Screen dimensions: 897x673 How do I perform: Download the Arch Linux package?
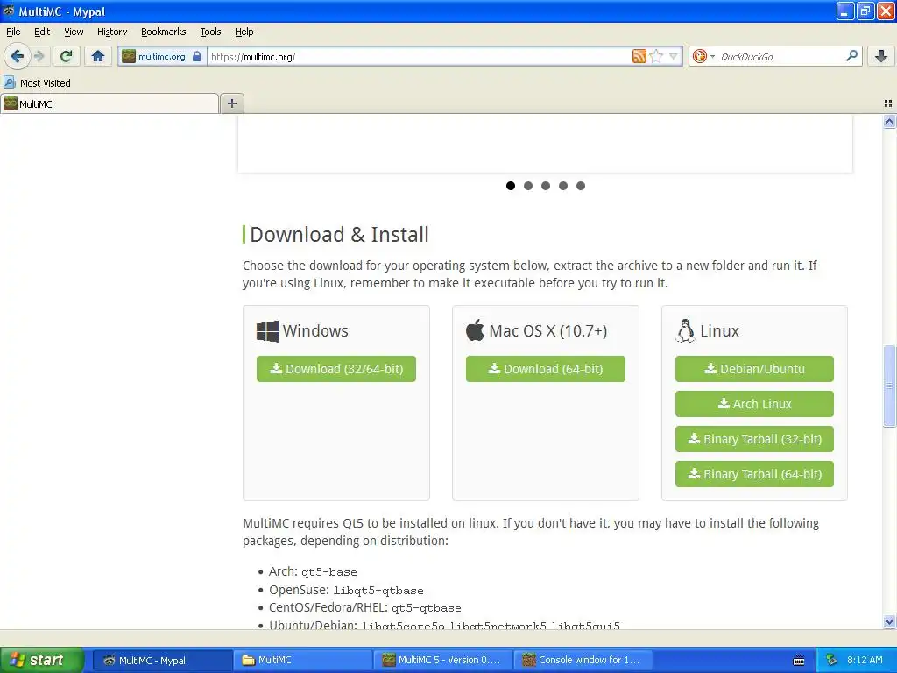(x=754, y=403)
